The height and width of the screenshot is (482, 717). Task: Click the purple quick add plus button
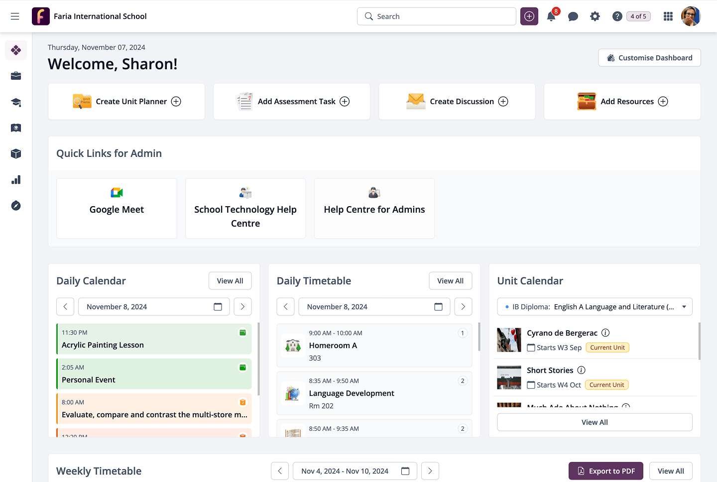529,16
